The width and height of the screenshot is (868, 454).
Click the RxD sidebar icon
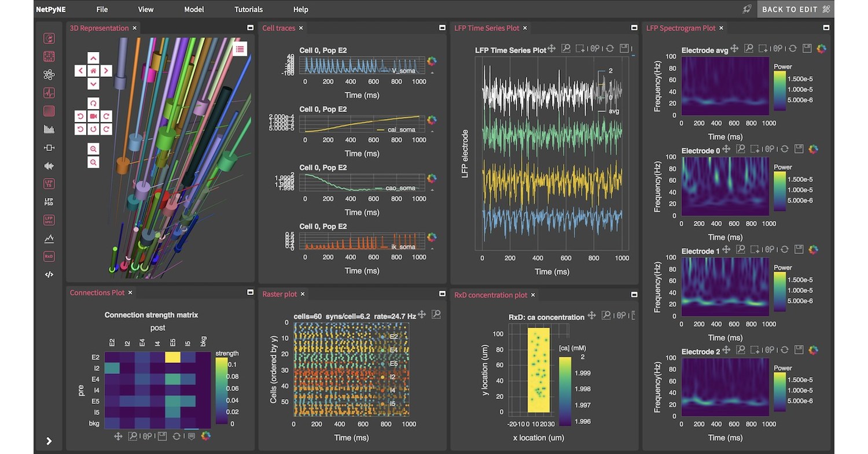tap(49, 256)
